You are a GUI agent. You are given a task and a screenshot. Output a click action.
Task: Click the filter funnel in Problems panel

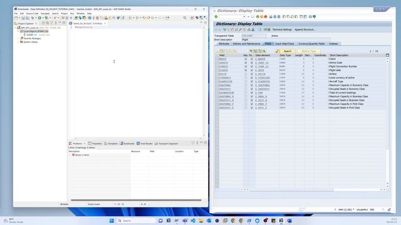pos(193,143)
